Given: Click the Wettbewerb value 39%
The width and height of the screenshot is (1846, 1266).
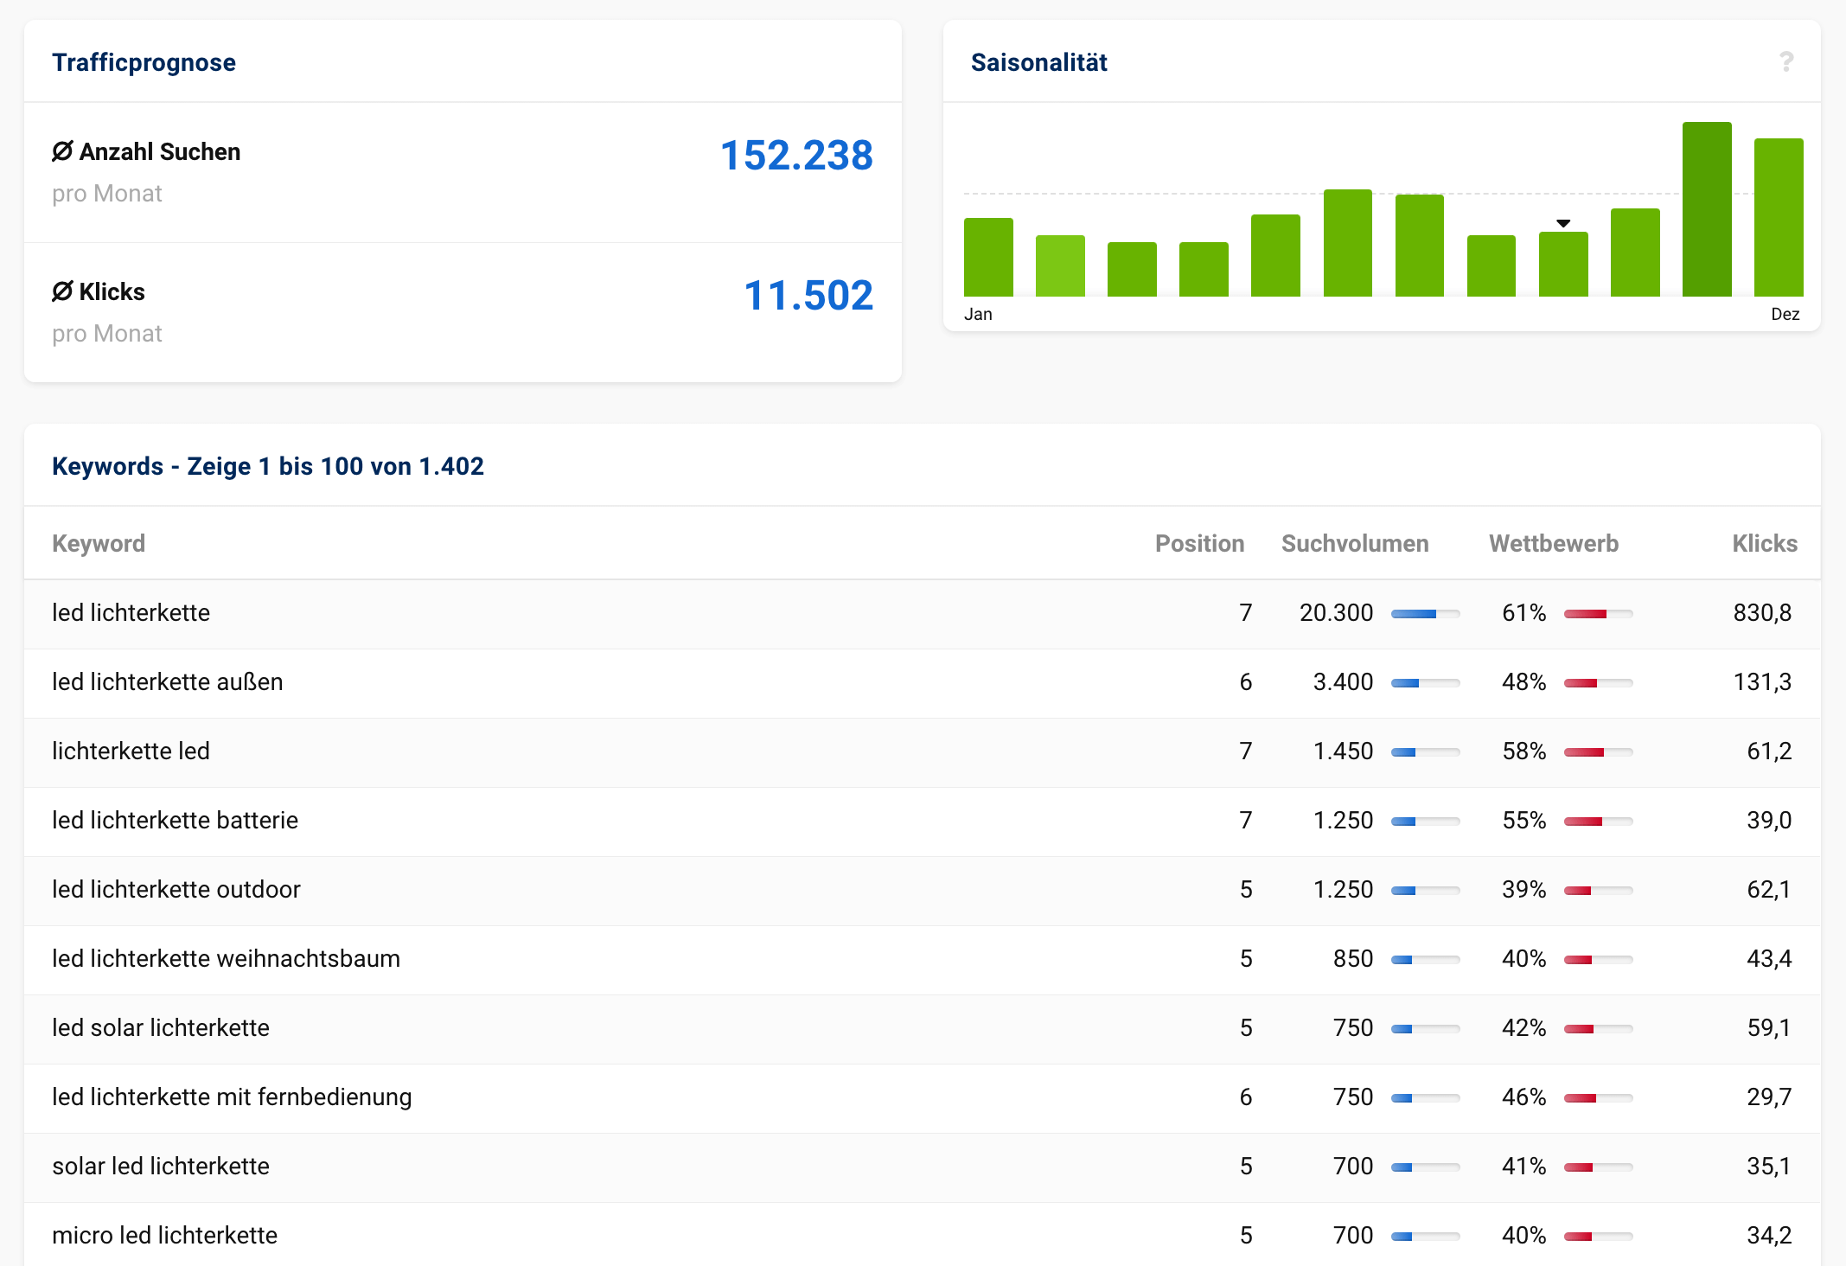Looking at the screenshot, I should [1523, 889].
